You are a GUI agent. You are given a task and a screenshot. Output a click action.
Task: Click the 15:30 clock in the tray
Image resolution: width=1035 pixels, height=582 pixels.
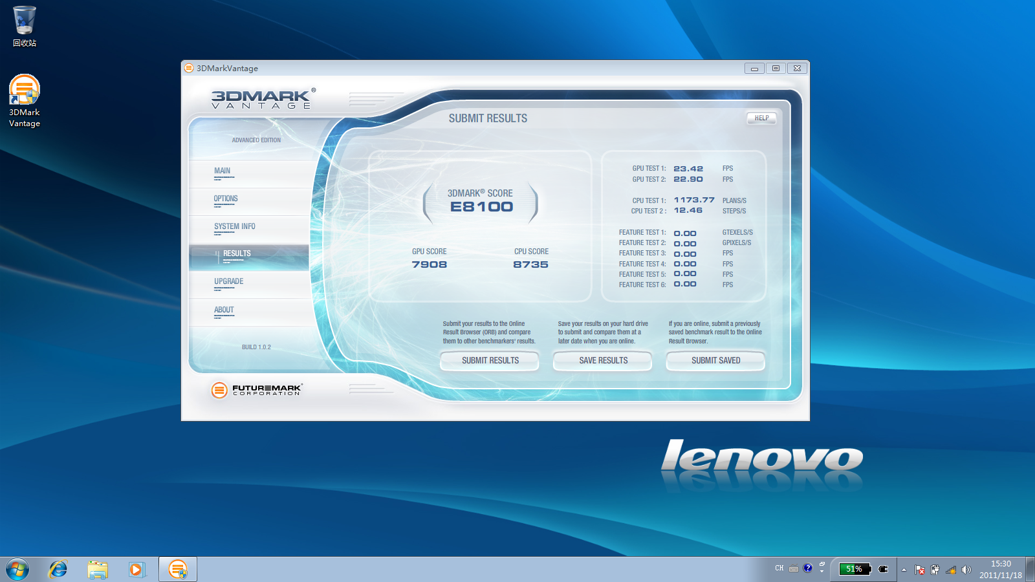pos(1001,564)
